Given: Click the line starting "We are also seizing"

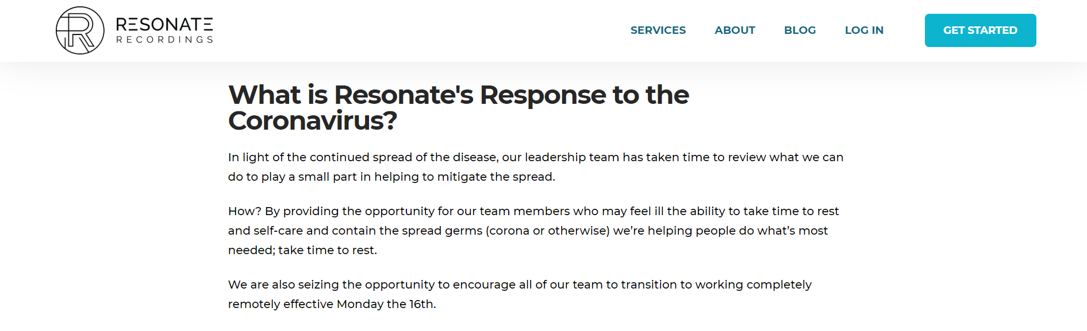Looking at the screenshot, I should [519, 285].
